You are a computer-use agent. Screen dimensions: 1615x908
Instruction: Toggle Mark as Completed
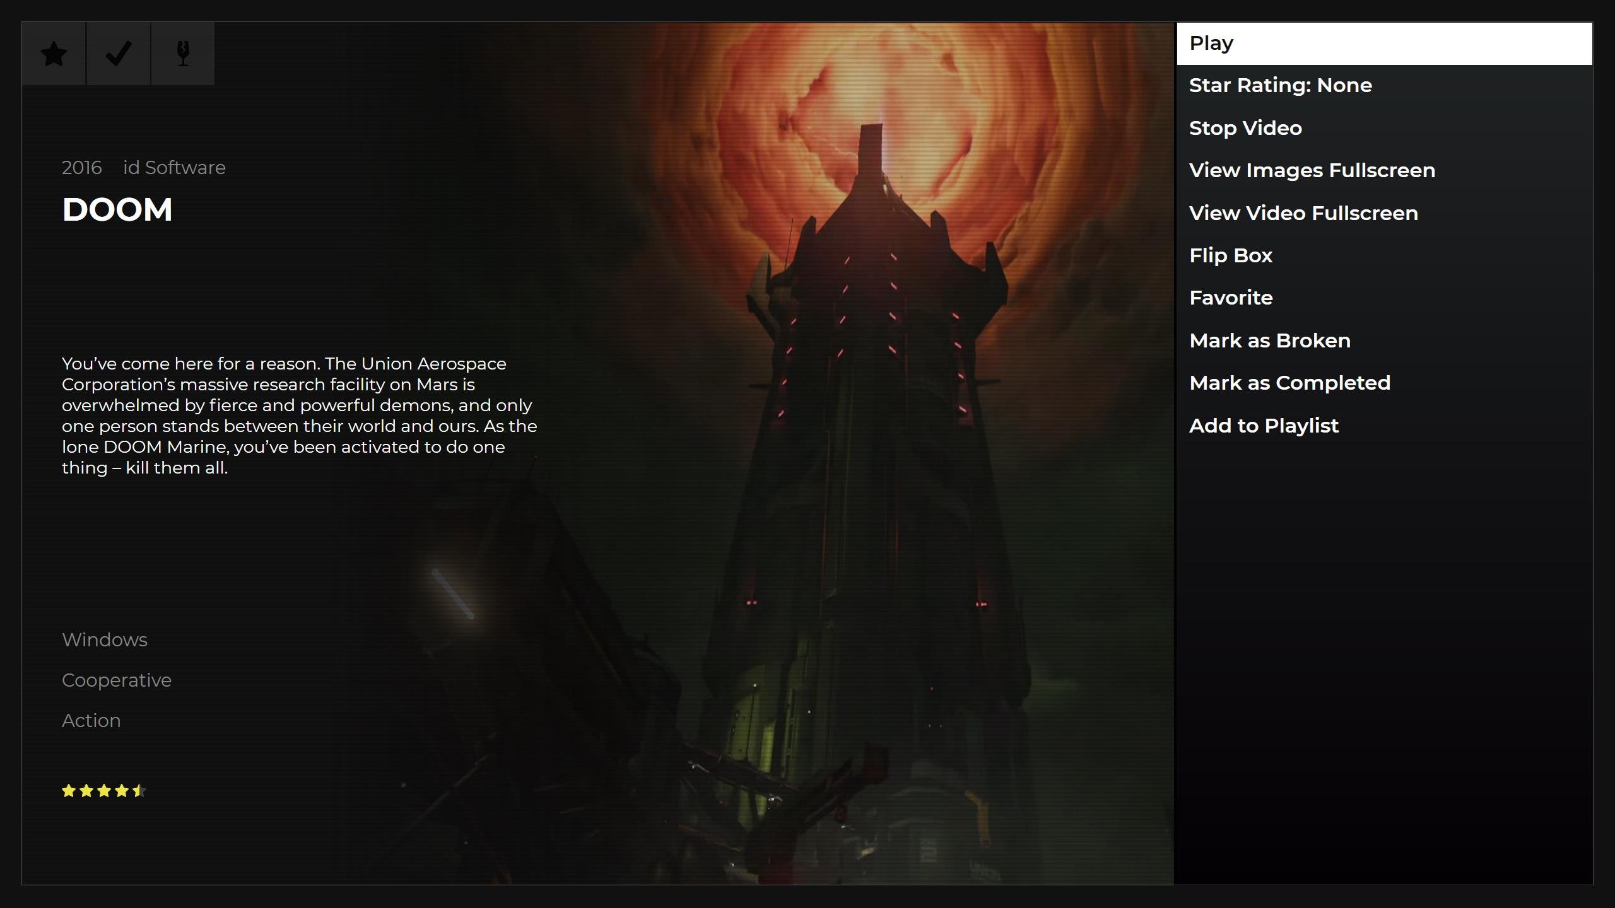click(1384, 383)
